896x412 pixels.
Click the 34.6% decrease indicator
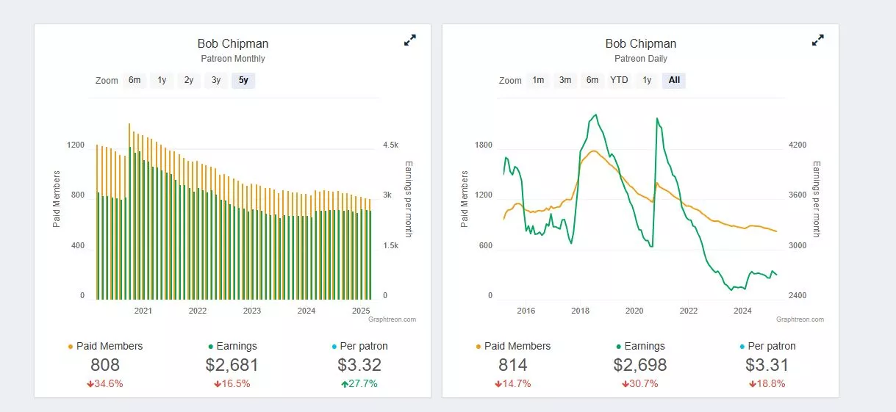coord(105,383)
